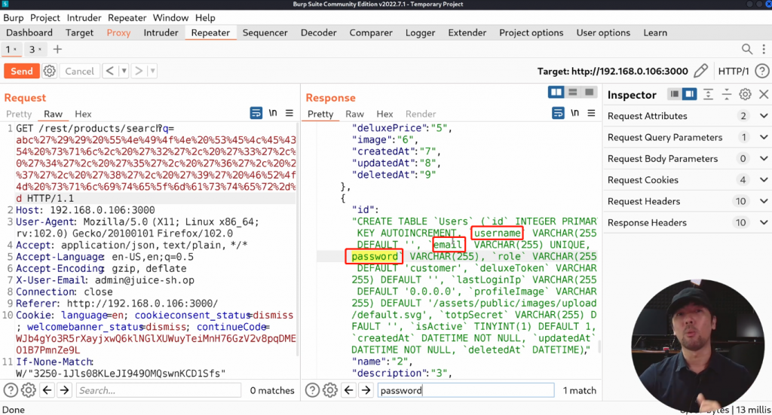Click the response pane vertical scrollbar
The image size is (772, 415).
599,346
